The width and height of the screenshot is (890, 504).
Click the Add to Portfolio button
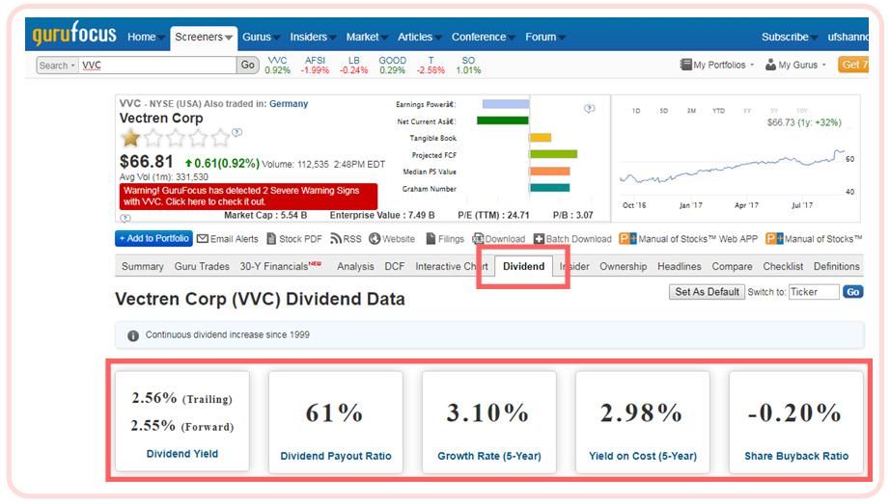153,239
